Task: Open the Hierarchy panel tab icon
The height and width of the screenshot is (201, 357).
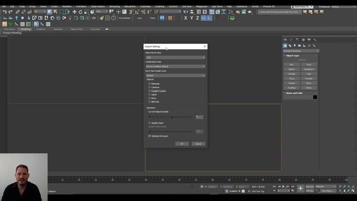Action: tap(297, 40)
